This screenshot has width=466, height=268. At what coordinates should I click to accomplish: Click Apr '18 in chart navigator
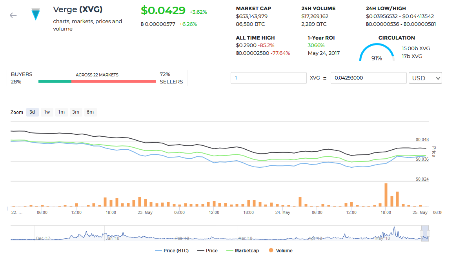[316, 238]
